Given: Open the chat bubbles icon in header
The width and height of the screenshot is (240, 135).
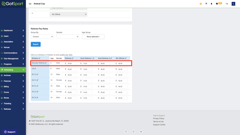Looking at the screenshot, I should 227,4.
